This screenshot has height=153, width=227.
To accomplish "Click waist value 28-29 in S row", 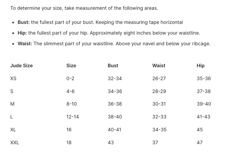I will point(159,91).
